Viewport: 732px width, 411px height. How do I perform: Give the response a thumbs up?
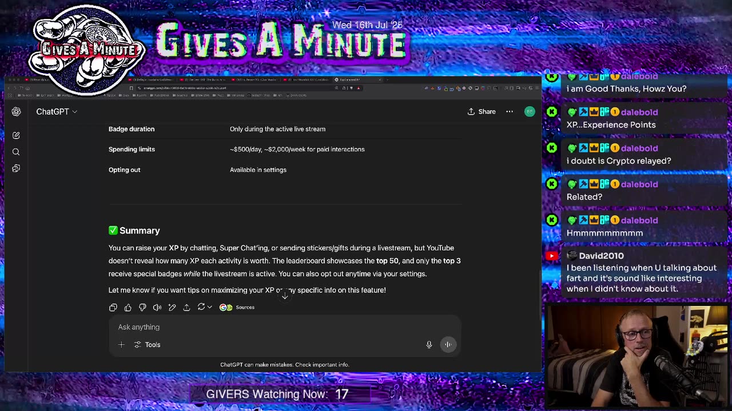pyautogui.click(x=128, y=307)
